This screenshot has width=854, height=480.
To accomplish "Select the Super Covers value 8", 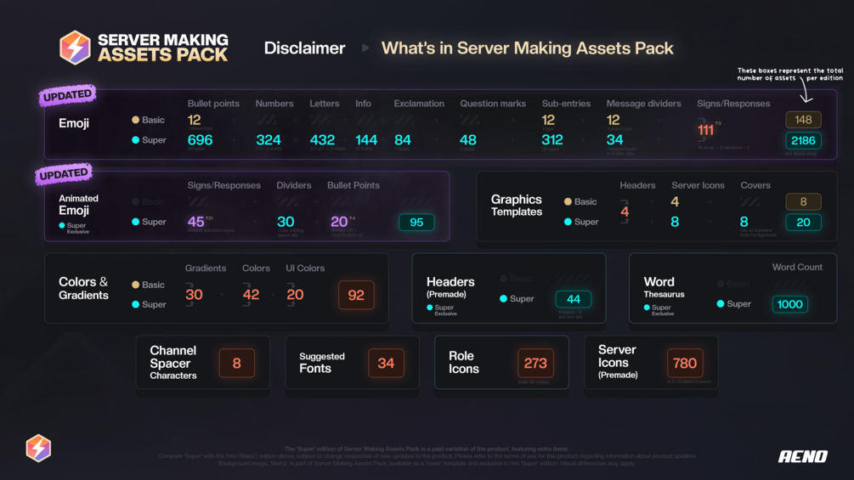I will click(x=744, y=222).
